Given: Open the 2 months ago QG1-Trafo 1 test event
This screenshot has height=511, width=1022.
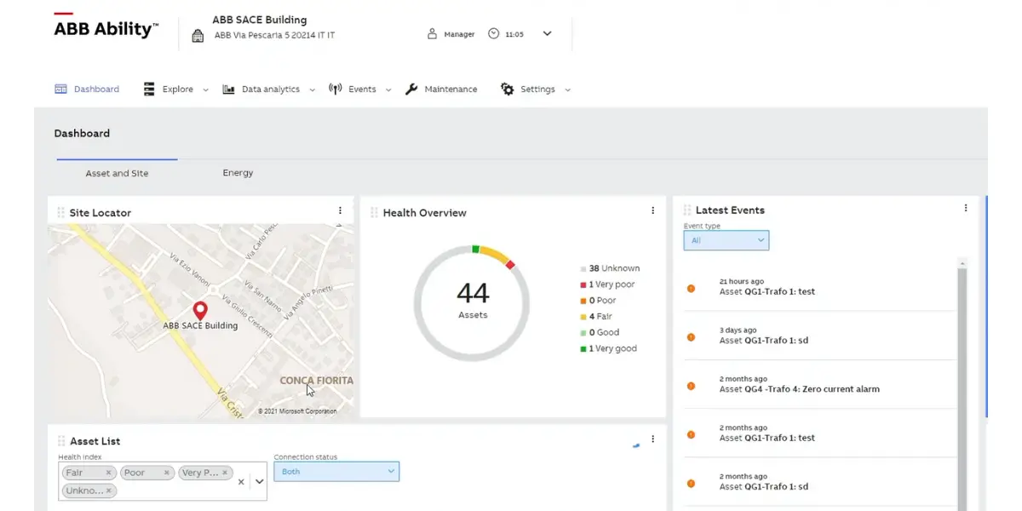Looking at the screenshot, I should tap(819, 433).
